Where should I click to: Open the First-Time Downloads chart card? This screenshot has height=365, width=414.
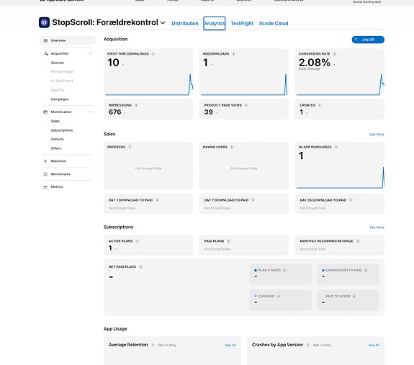[148, 72]
